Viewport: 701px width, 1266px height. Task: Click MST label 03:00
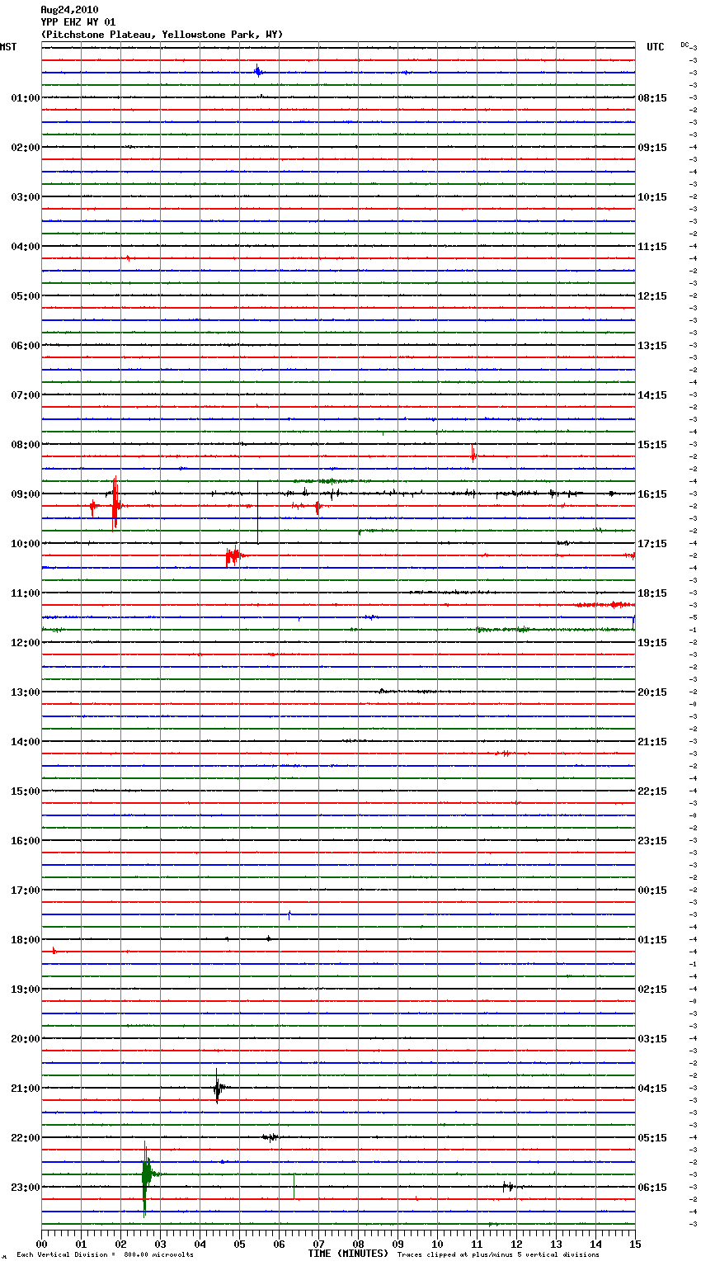point(26,197)
